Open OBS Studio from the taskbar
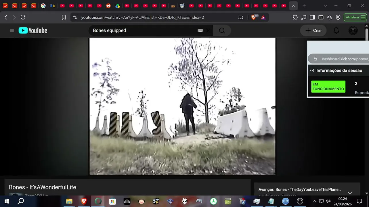This screenshot has width=369, height=207. [300, 201]
